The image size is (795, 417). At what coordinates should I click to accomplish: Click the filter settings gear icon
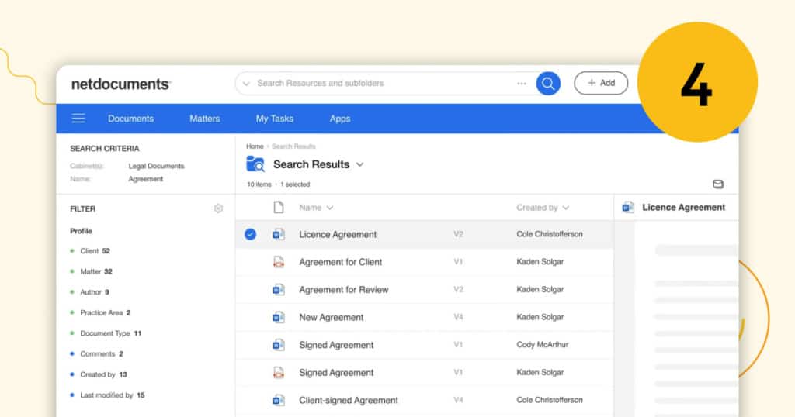pos(218,208)
